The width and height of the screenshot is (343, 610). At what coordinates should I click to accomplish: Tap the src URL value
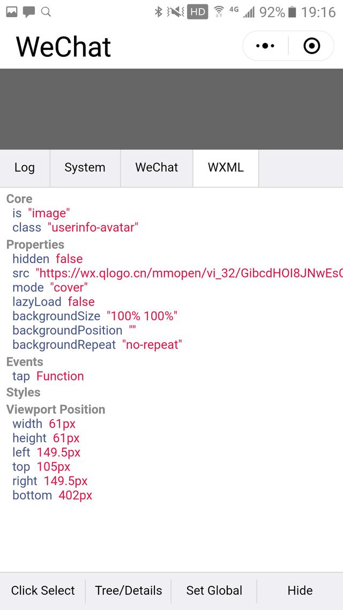tap(189, 273)
